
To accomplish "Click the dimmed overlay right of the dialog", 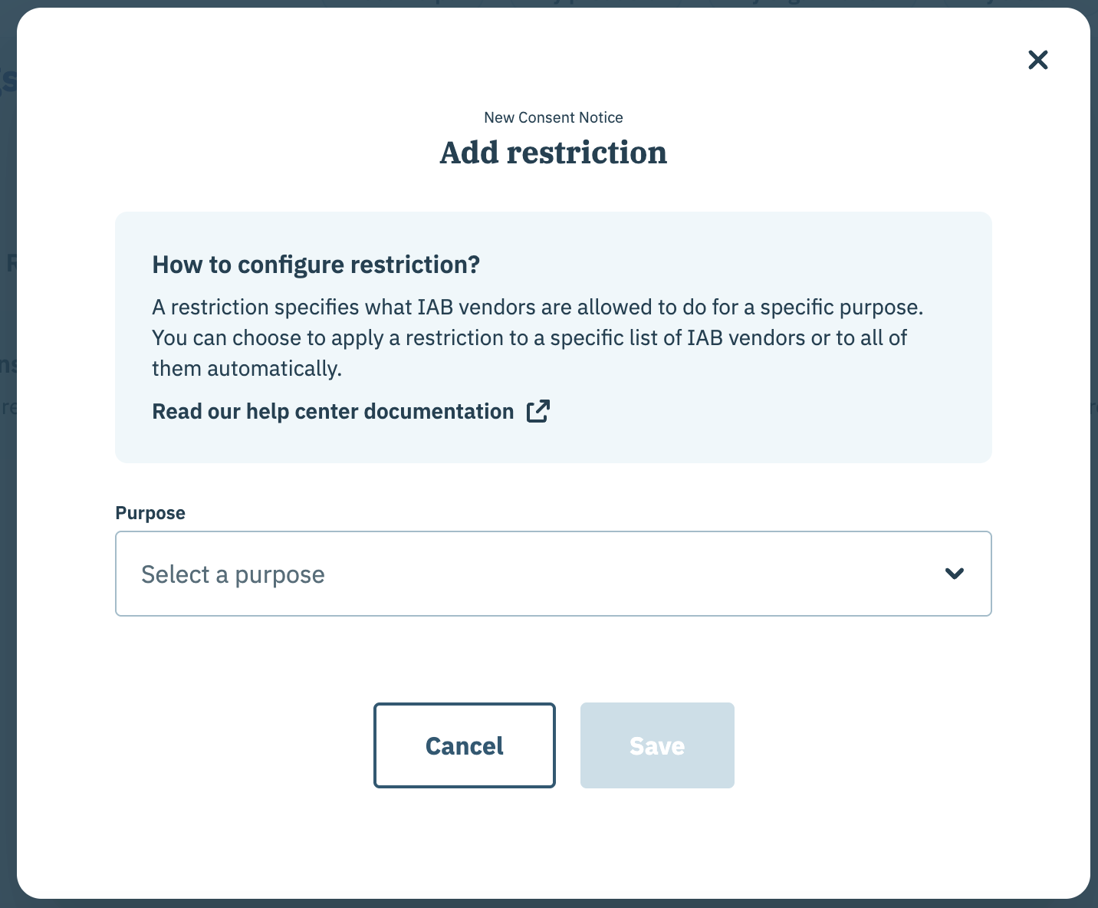I will (x=1094, y=614).
